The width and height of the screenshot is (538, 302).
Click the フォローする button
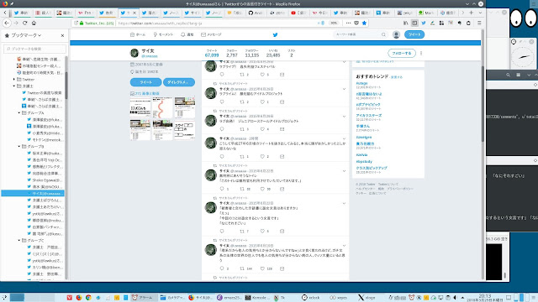402,54
